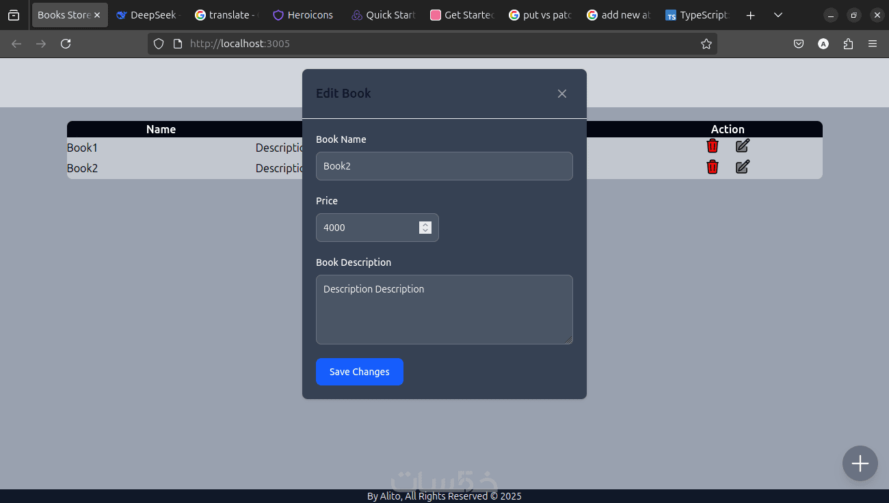Image resolution: width=889 pixels, height=503 pixels.
Task: Delete Book2 using the red trash icon
Action: click(713, 167)
